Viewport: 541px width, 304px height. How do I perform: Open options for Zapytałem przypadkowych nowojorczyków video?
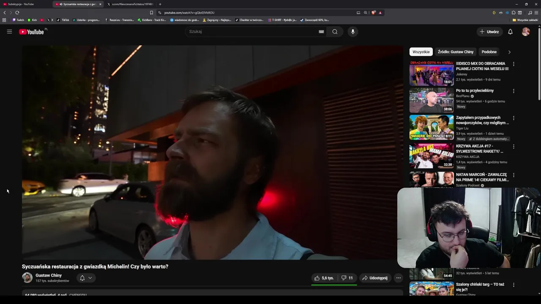[514, 118]
